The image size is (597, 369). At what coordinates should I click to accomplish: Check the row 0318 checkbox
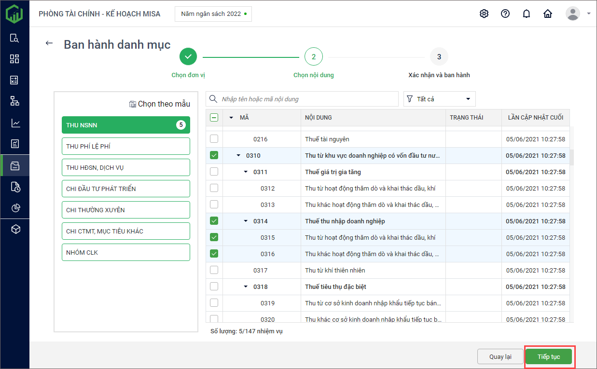point(214,287)
